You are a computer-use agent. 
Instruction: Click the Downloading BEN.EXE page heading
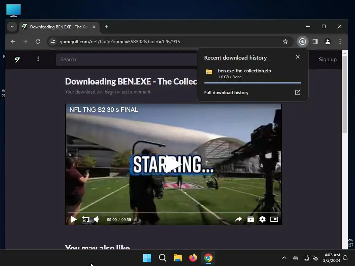(x=131, y=81)
